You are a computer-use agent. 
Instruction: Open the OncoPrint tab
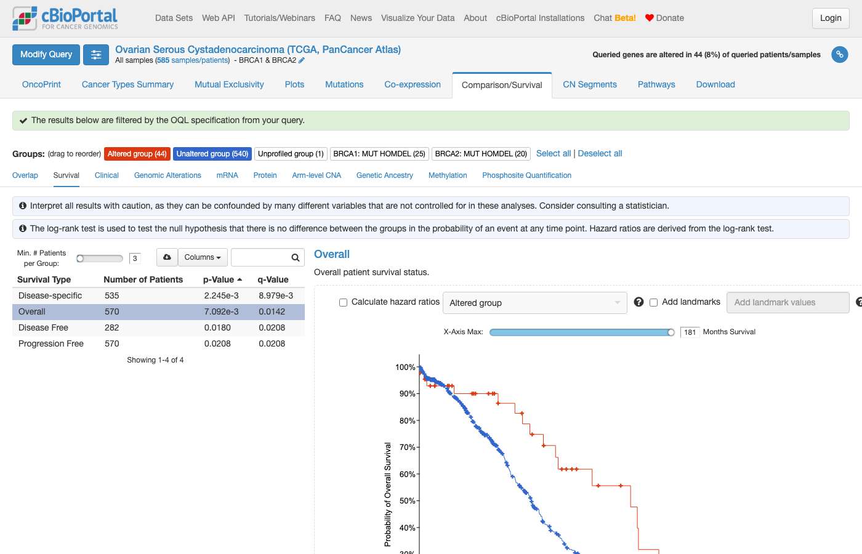[41, 84]
